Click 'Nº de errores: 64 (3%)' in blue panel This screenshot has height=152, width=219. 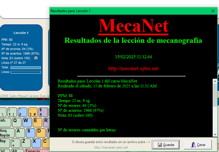18,49
